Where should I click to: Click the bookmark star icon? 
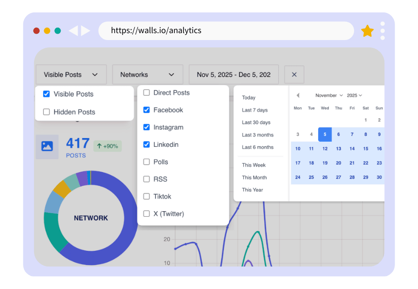(367, 30)
